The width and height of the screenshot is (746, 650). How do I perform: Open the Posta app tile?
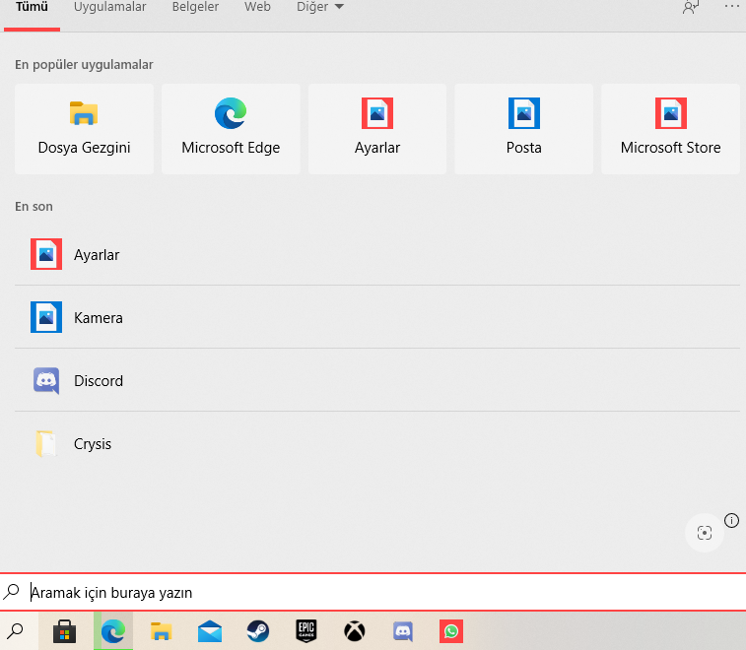pos(524,128)
